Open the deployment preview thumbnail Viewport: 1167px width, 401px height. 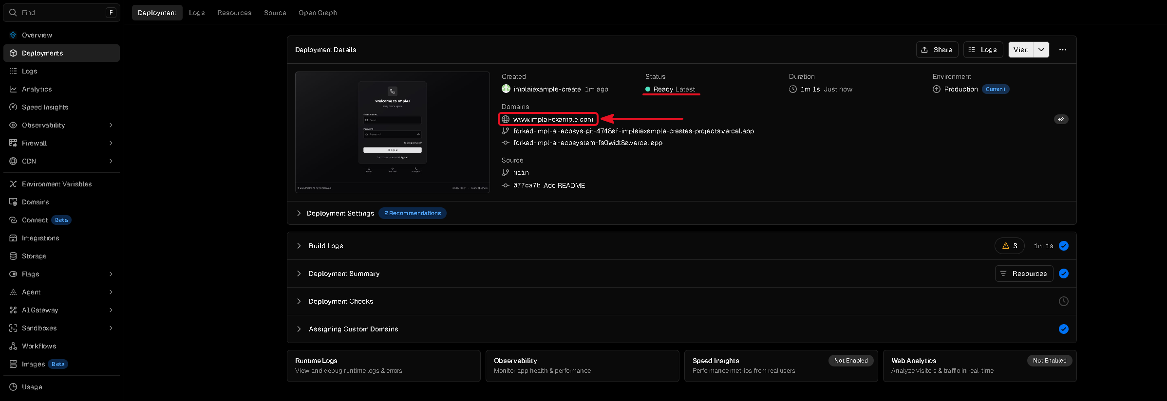pos(393,132)
